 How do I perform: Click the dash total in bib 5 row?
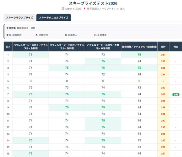[x=163, y=81]
